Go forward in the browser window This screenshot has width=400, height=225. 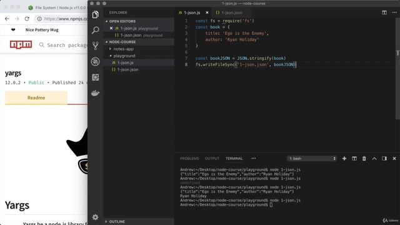pos(17,19)
